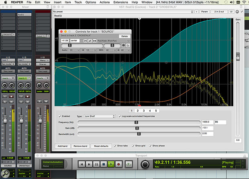Toggle mono send button in the send controls

pyautogui.click(x=94, y=41)
